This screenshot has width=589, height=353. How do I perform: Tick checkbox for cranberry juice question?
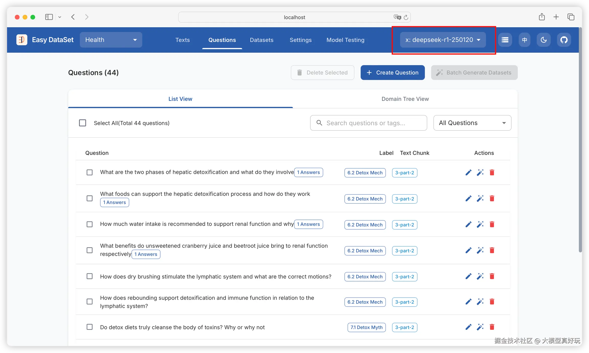pyautogui.click(x=89, y=250)
